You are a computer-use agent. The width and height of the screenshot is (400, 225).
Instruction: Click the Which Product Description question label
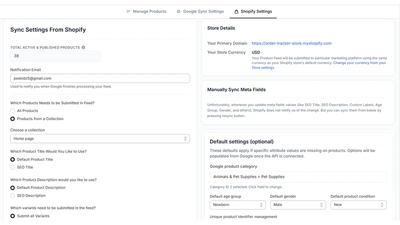(x=53, y=180)
